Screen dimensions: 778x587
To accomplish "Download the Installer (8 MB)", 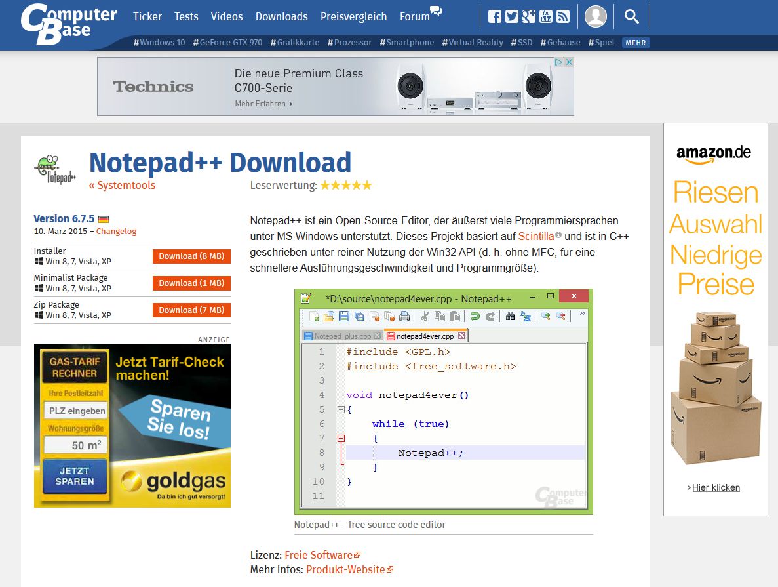I will (x=191, y=256).
